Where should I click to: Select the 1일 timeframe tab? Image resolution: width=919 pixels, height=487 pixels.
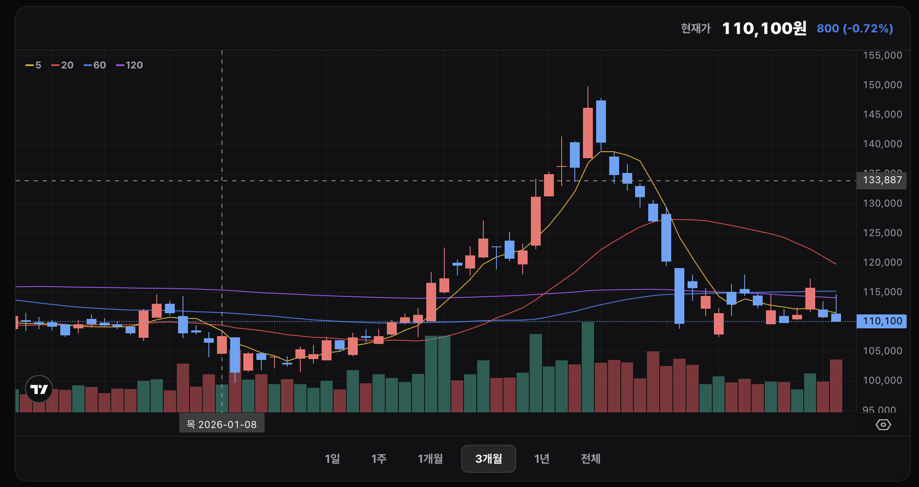[x=332, y=459]
